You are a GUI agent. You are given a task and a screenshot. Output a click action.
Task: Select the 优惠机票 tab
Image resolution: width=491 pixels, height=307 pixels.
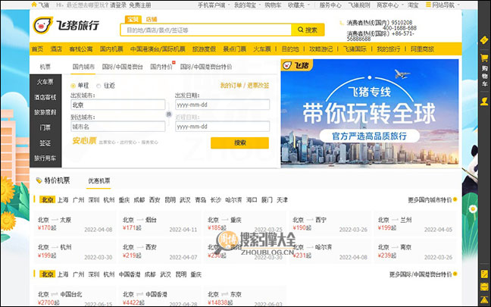pos(99,180)
